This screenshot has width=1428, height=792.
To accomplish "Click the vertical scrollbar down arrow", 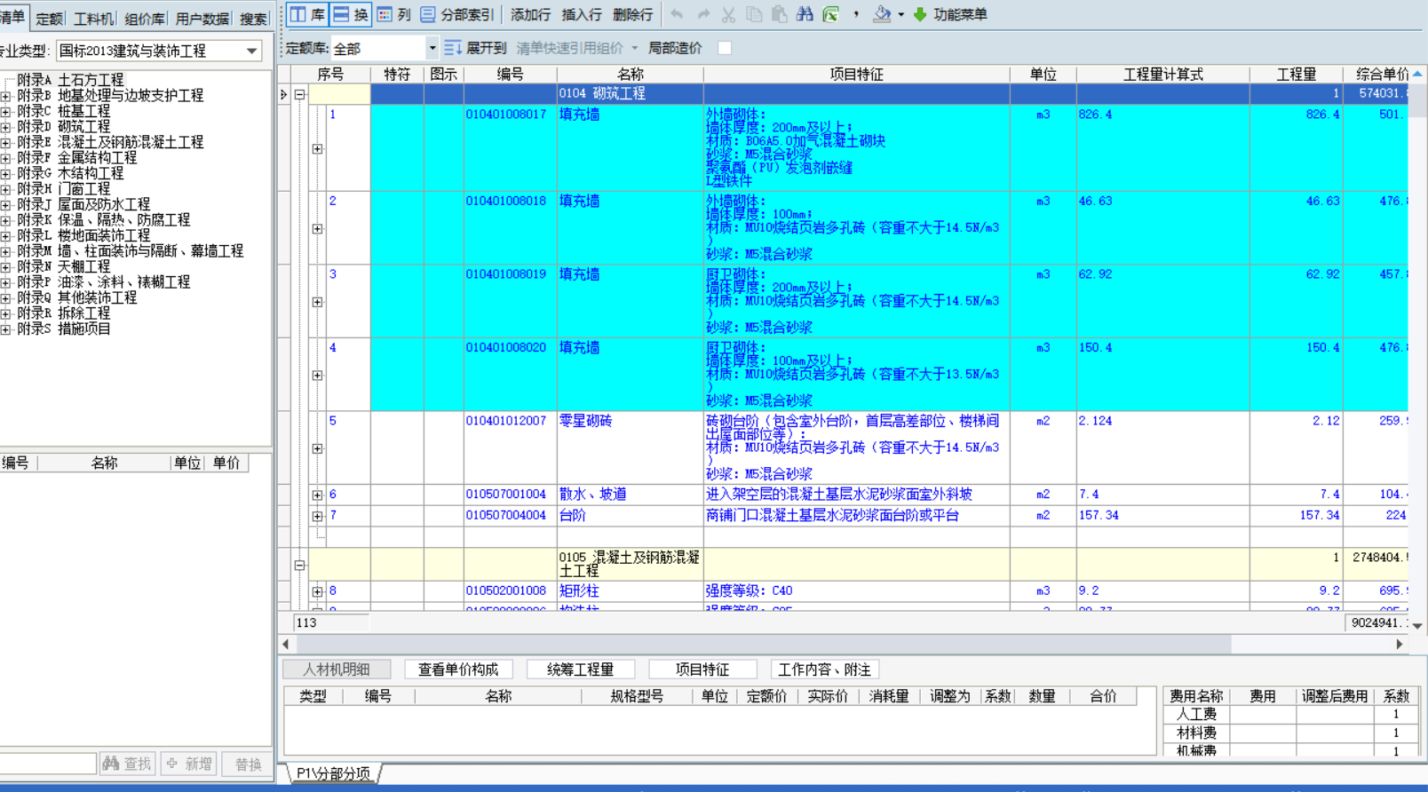I will click(1417, 625).
